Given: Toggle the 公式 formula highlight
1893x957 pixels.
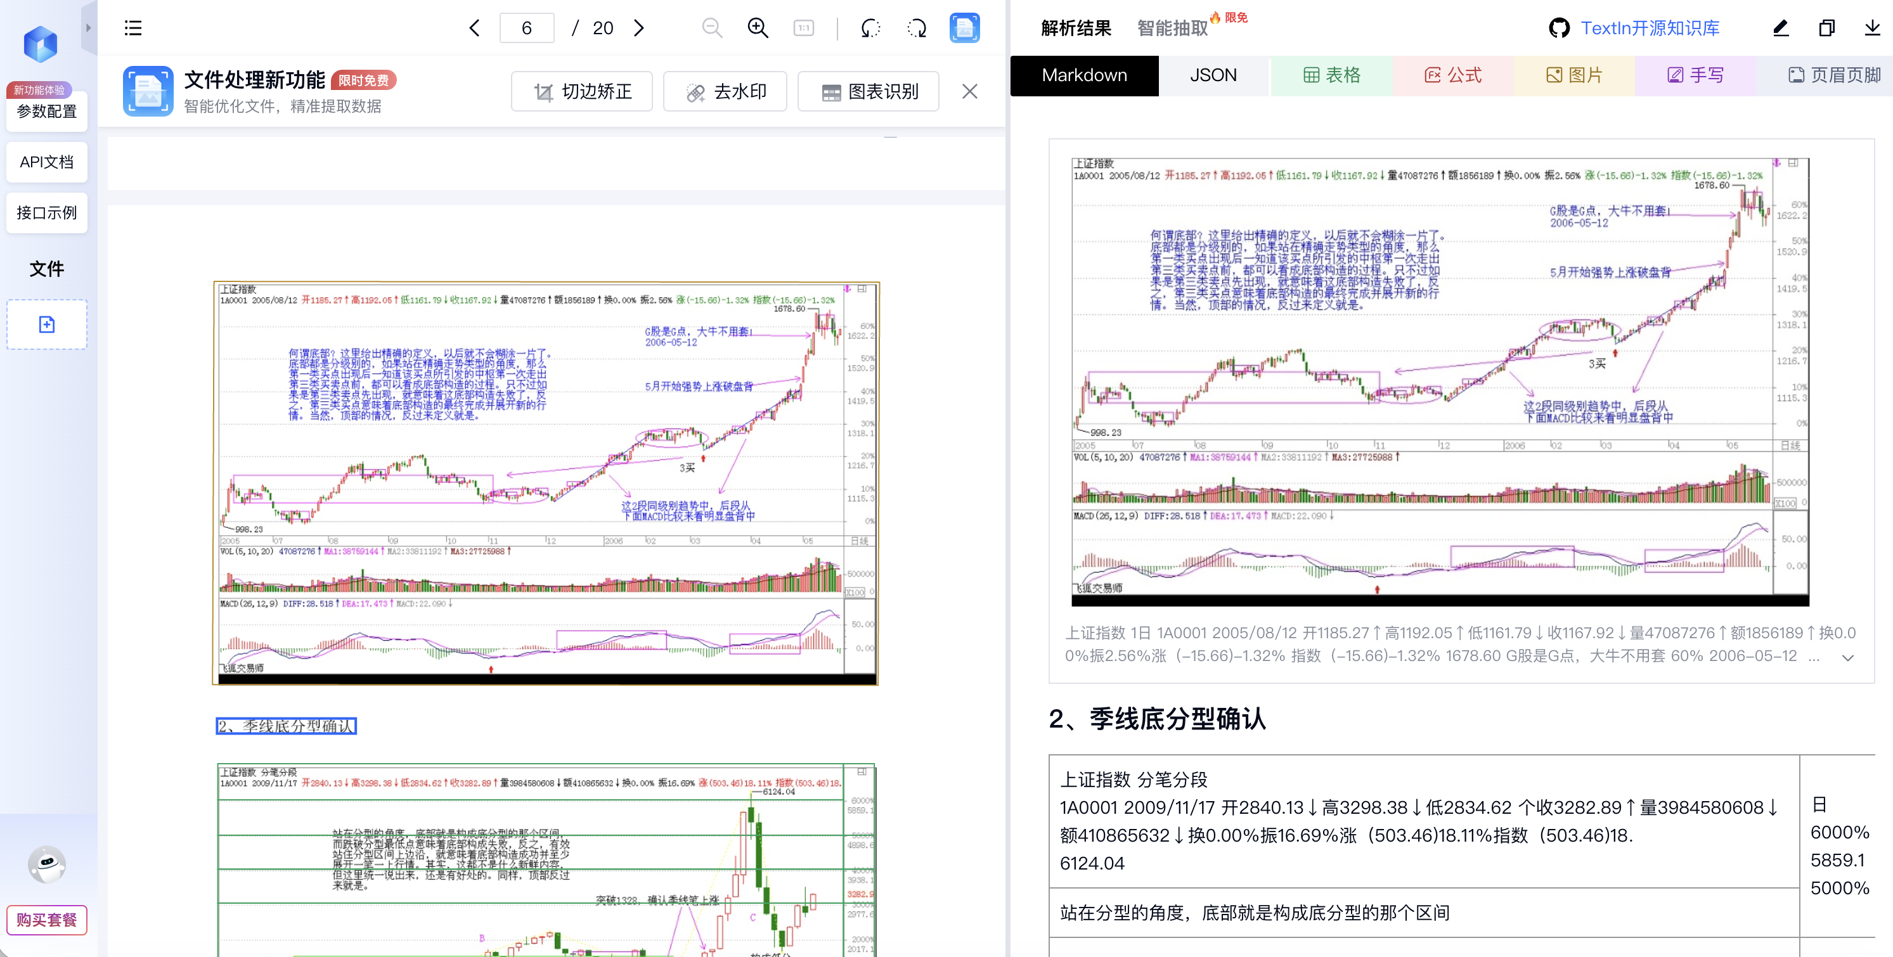Looking at the screenshot, I should (x=1454, y=75).
